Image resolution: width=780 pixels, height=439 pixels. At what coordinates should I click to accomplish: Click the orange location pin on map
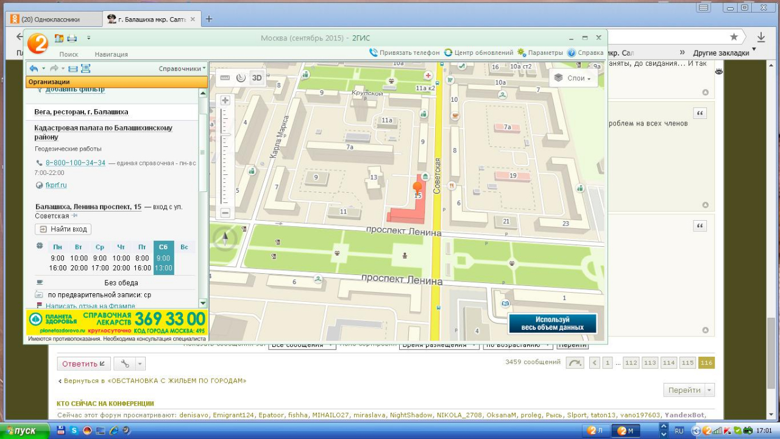click(x=417, y=187)
